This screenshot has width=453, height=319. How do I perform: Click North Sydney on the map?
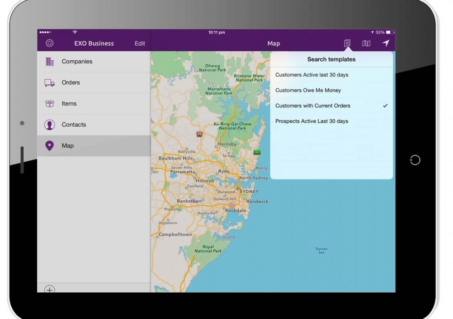pos(254,178)
